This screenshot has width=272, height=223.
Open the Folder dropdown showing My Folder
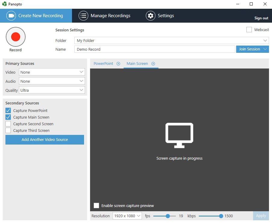(x=171, y=40)
